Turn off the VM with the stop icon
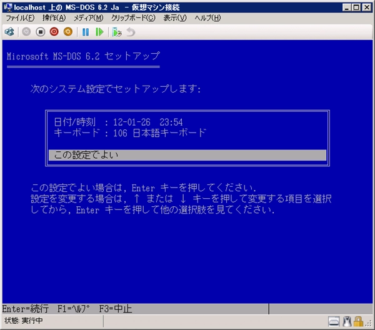Screen dimensions: 375x330 click(x=41, y=32)
